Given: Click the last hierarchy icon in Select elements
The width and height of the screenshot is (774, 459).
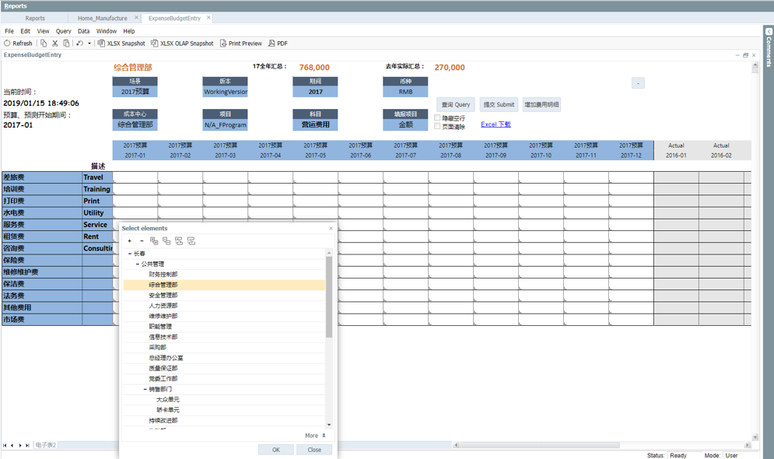Looking at the screenshot, I should point(191,241).
